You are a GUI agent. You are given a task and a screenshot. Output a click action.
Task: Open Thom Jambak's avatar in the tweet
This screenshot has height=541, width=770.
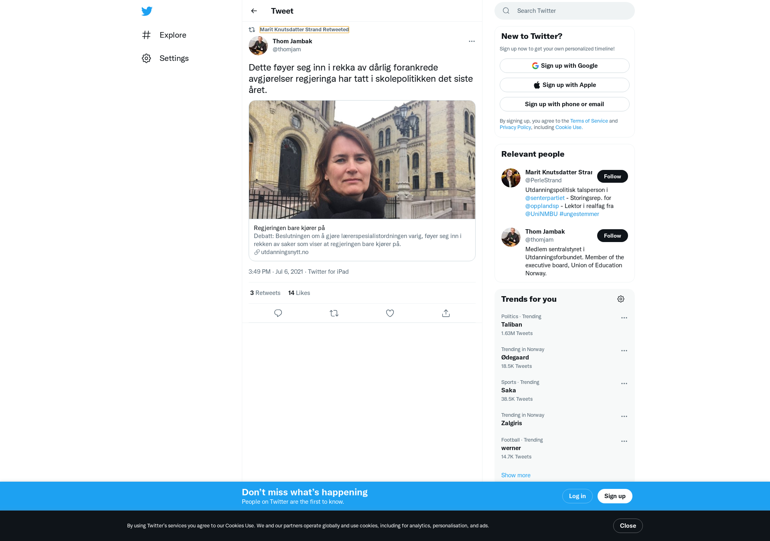tap(258, 45)
